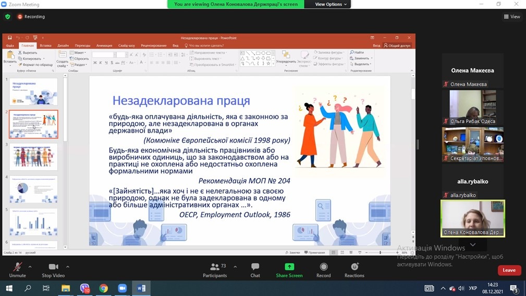The width and height of the screenshot is (526, 296).
Task: Unmute the microphone
Action: coord(17,270)
